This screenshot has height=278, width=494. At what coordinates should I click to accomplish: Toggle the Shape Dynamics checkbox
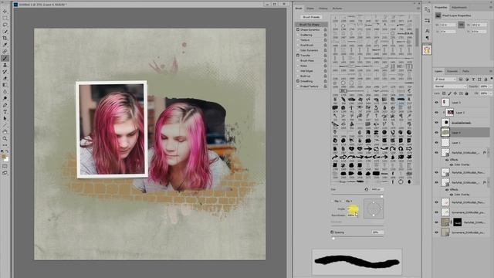click(x=298, y=29)
